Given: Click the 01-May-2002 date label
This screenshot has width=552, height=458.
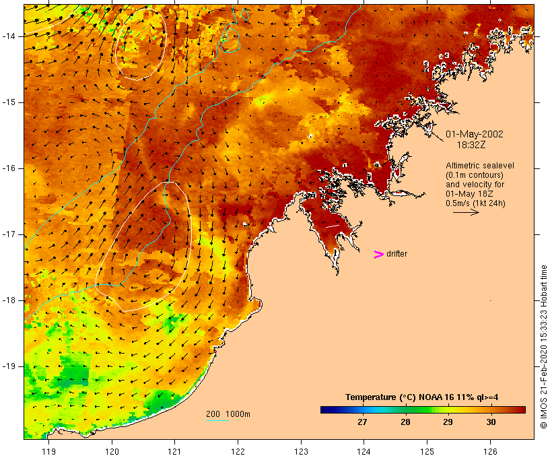Looking at the screenshot, I should pyautogui.click(x=474, y=134).
